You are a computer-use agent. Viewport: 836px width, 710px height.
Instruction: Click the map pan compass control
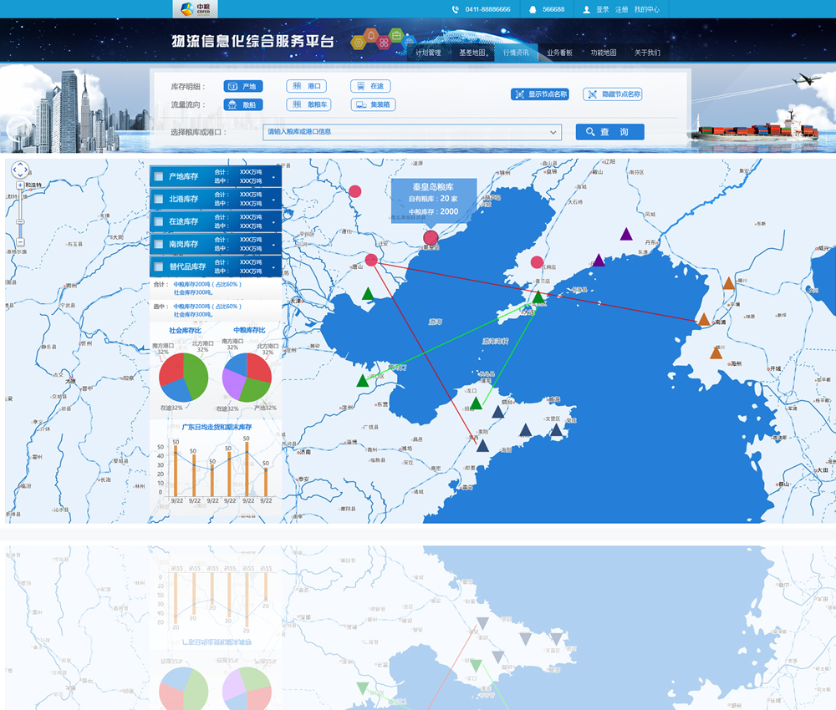click(20, 170)
